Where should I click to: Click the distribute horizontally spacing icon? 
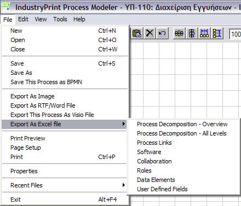point(204,33)
